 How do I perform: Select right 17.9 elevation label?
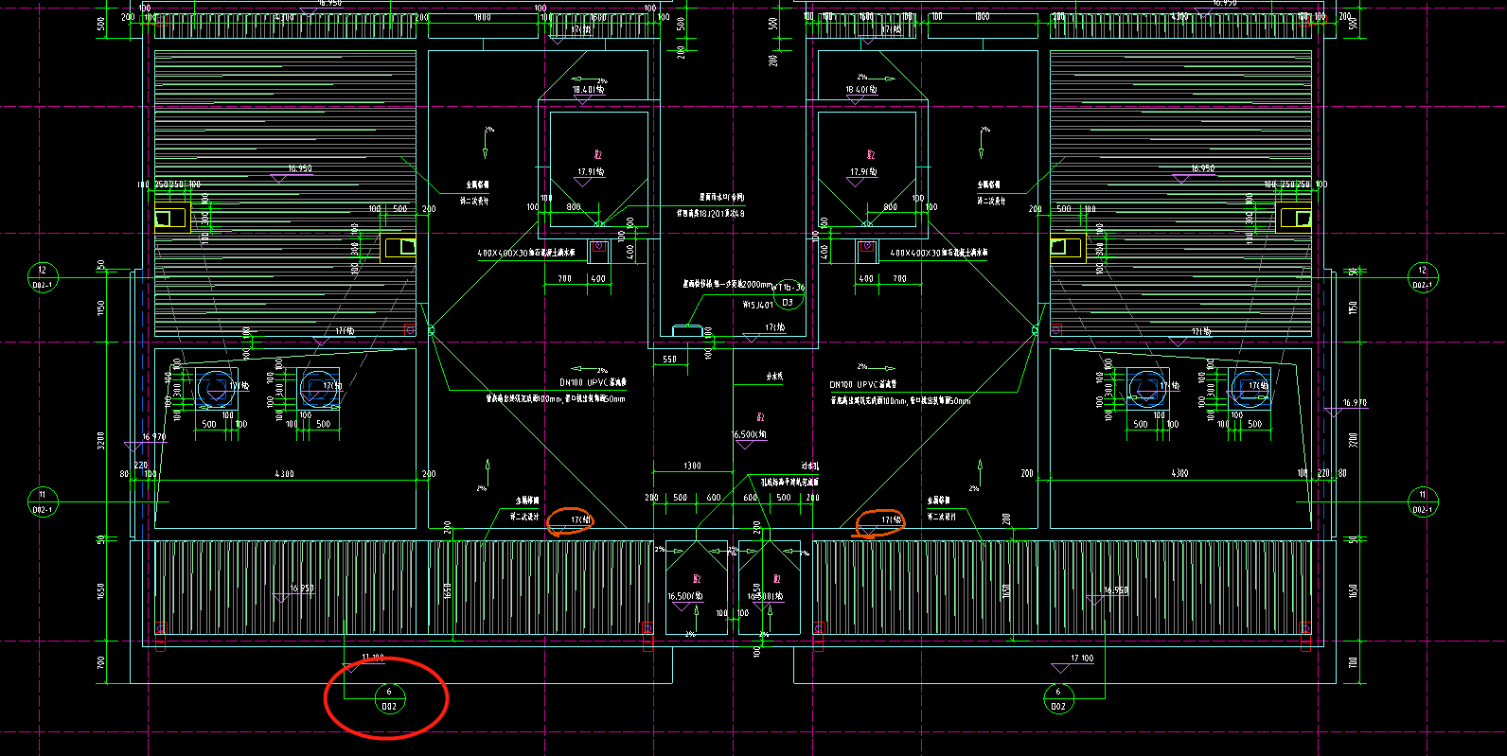pos(863,172)
